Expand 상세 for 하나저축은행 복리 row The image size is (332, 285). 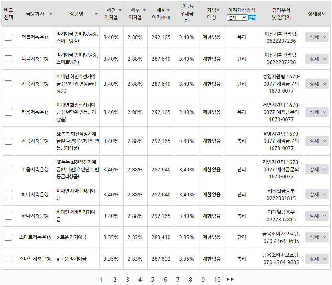point(317,216)
